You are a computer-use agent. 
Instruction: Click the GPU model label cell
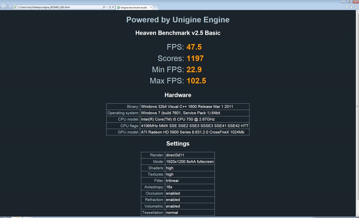[123, 132]
